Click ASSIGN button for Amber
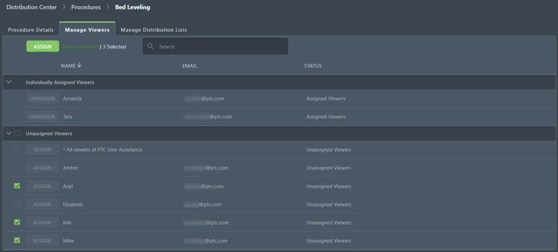Screen dimensions: 558x252 (42, 168)
